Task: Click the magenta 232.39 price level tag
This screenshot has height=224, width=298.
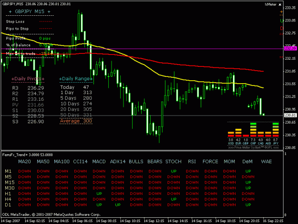Action: [290, 48]
